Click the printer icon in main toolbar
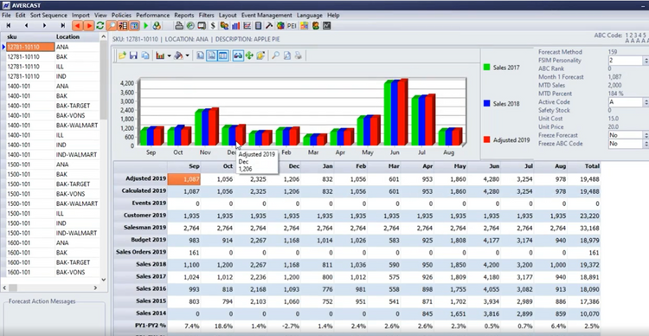Viewport: 649px width, 336px height. pyautogui.click(x=179, y=26)
